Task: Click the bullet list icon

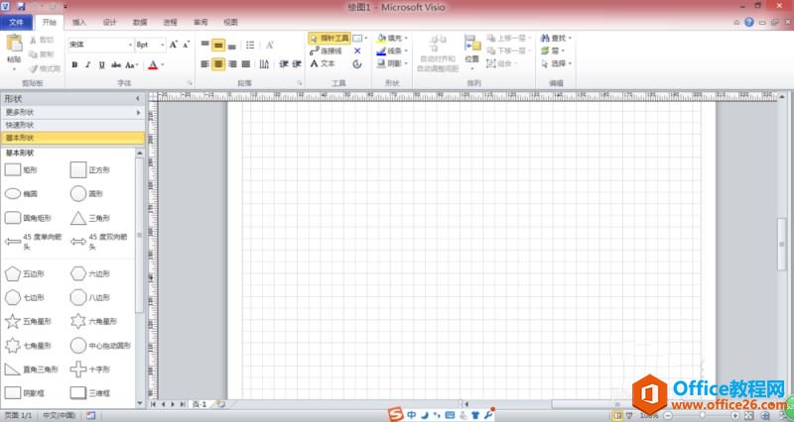Action: coord(250,46)
